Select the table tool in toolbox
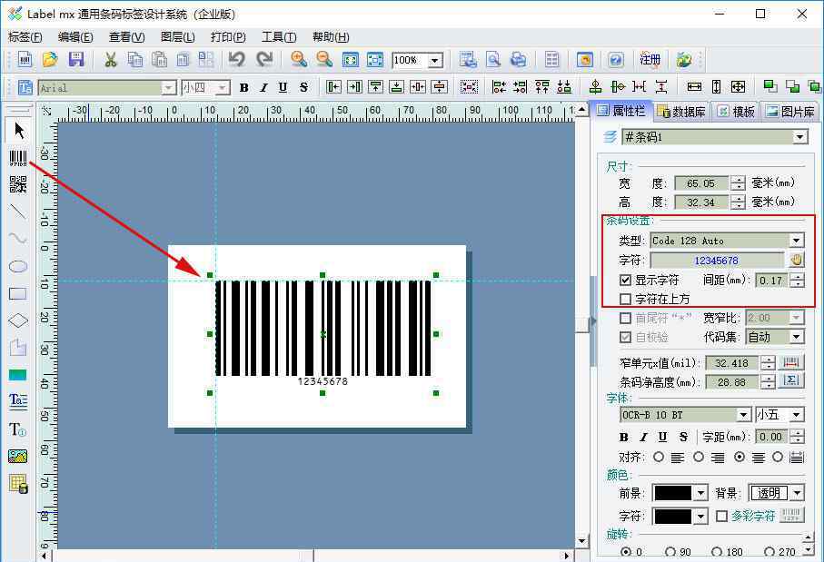 tap(18, 483)
